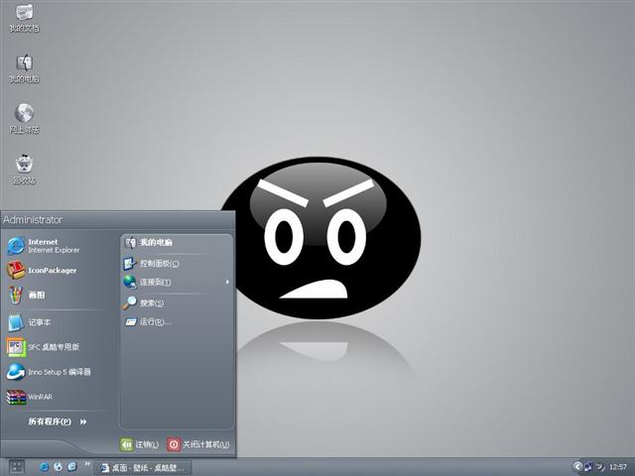Open the 我的文档 desktop icon
This screenshot has width=635, height=476.
point(24,18)
